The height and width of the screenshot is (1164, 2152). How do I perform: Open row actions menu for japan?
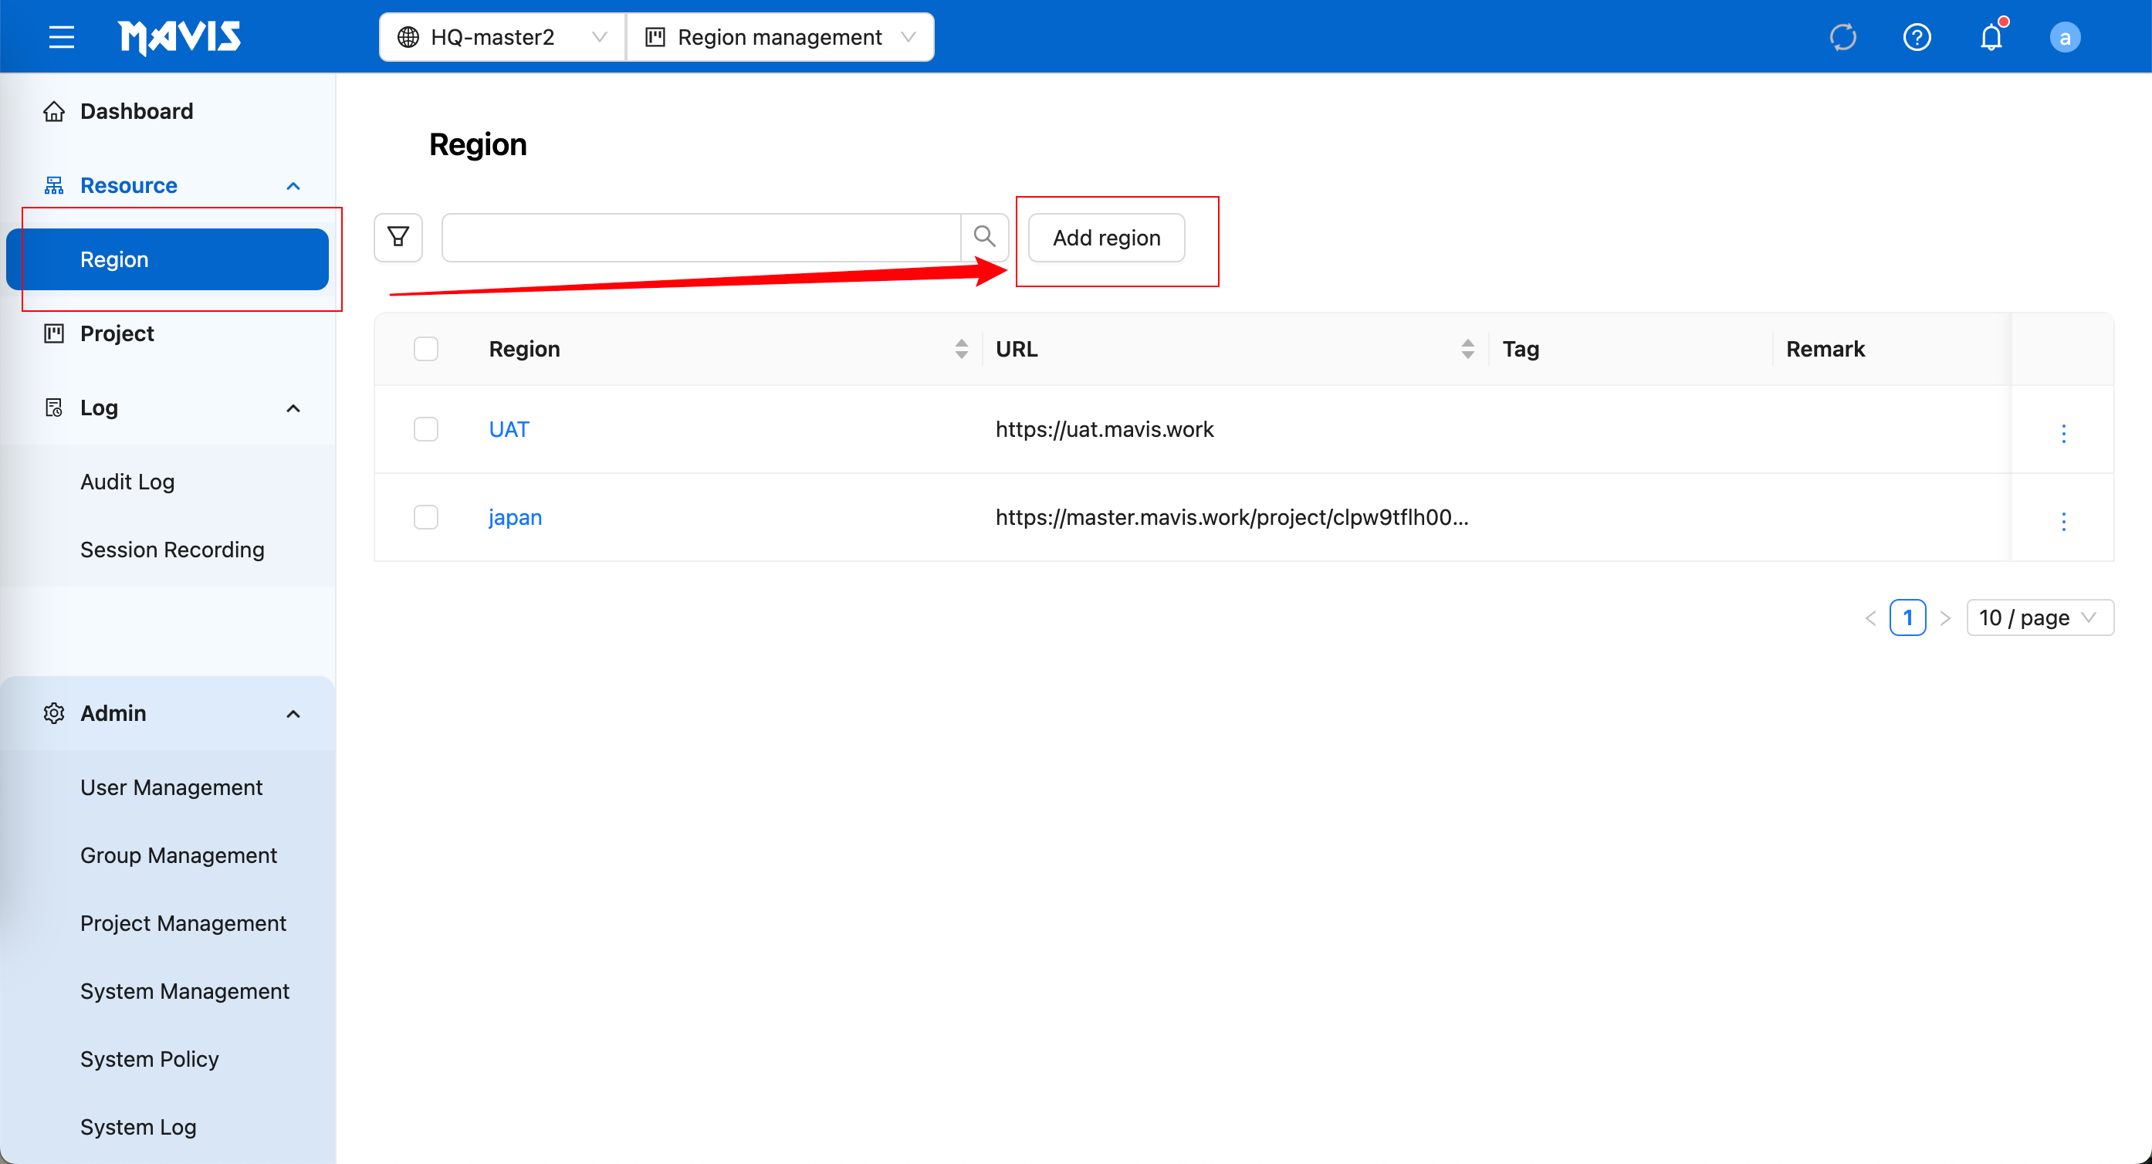[2063, 522]
